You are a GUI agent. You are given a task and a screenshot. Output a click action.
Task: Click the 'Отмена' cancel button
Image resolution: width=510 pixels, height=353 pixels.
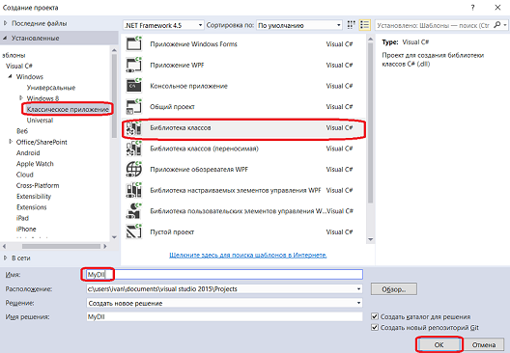click(484, 345)
